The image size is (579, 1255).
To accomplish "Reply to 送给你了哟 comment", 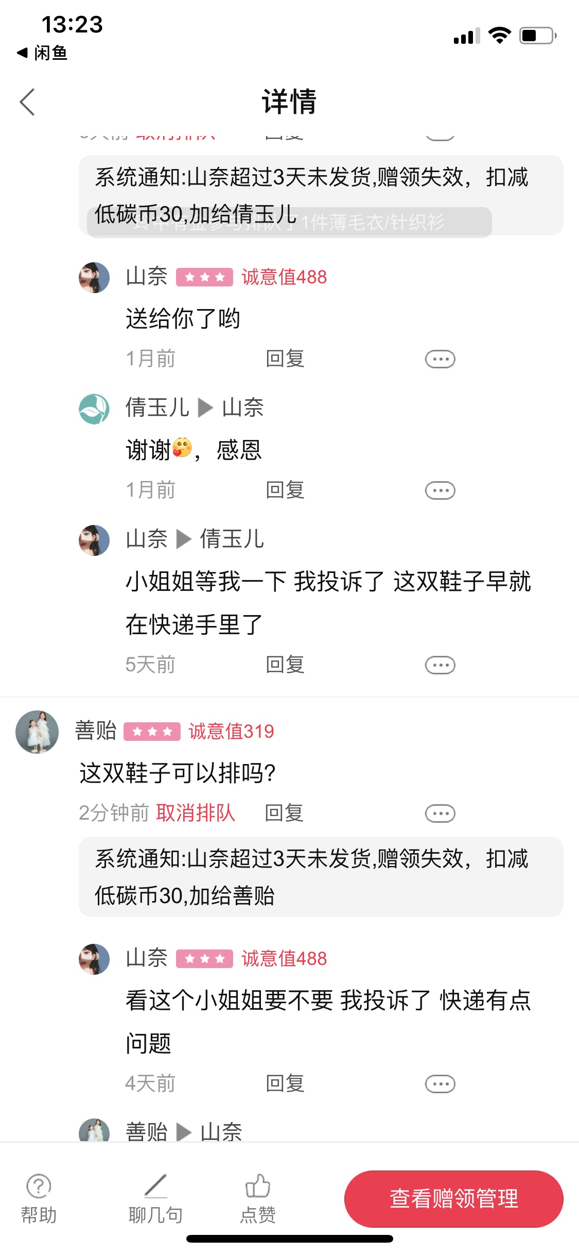I will [285, 359].
